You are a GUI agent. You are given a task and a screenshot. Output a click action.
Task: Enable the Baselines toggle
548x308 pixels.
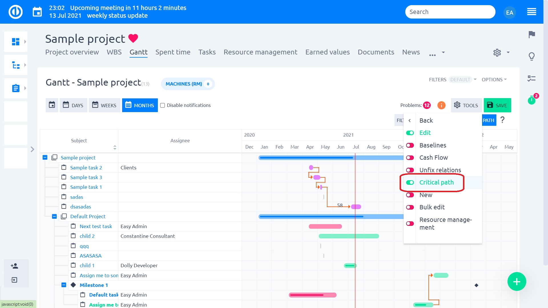[x=410, y=145]
